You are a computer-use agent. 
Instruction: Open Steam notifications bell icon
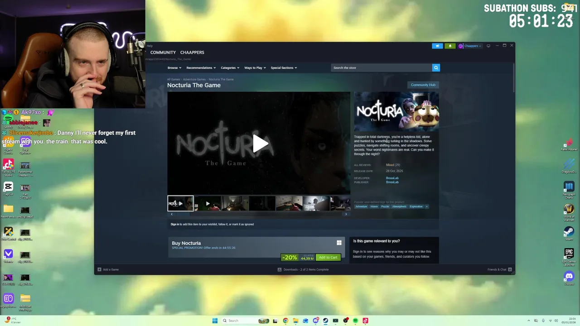450,46
